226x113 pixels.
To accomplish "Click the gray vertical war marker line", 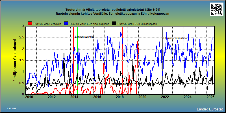I will [x=163, y=60].
